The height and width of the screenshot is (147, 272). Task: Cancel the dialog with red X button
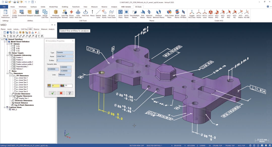point(60,93)
